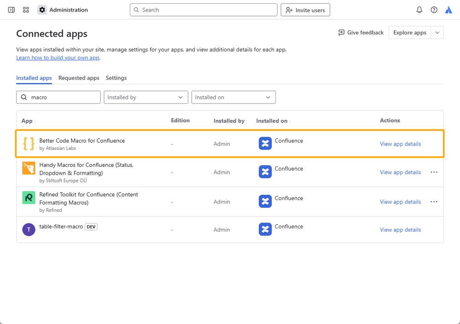This screenshot has height=324, width=460.
Task: Click the Atlassian logo avatar
Action: click(448, 10)
